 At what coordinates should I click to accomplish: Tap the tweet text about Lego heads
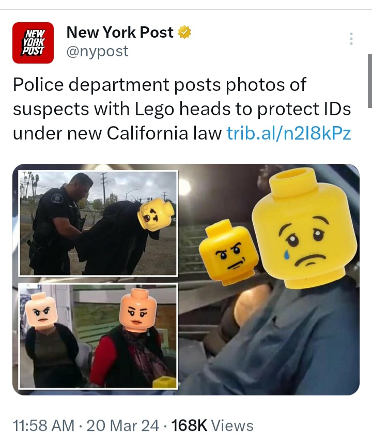[x=182, y=109]
